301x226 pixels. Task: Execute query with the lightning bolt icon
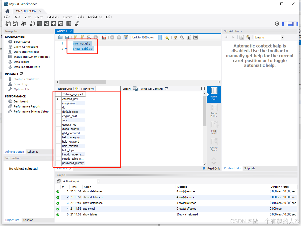pyautogui.click(x=75, y=37)
